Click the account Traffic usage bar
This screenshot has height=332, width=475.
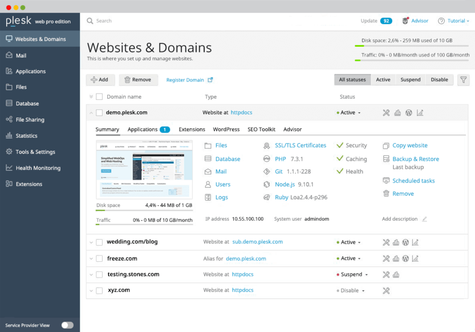pos(412,60)
